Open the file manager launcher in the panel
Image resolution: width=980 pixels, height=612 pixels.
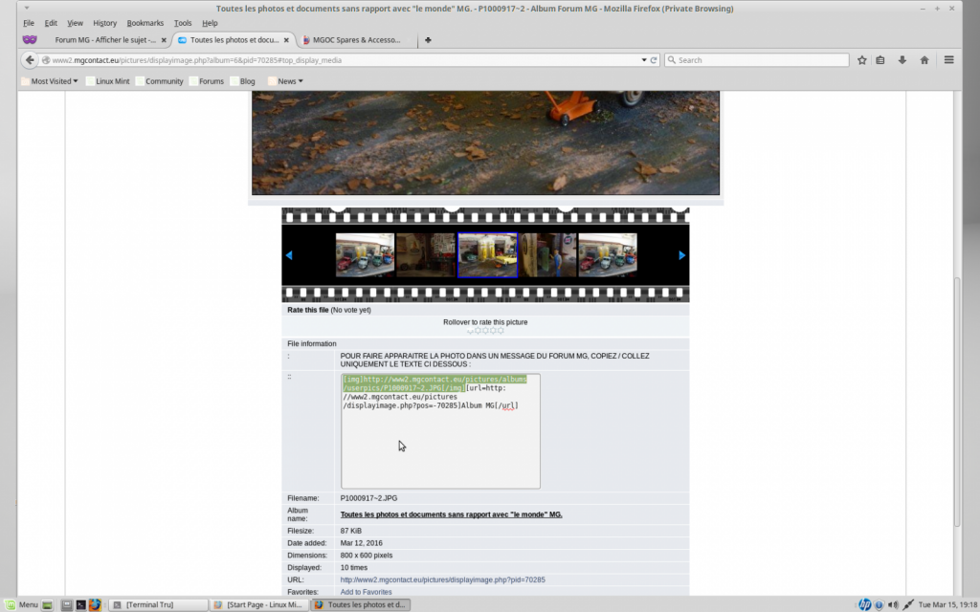pyautogui.click(x=67, y=604)
